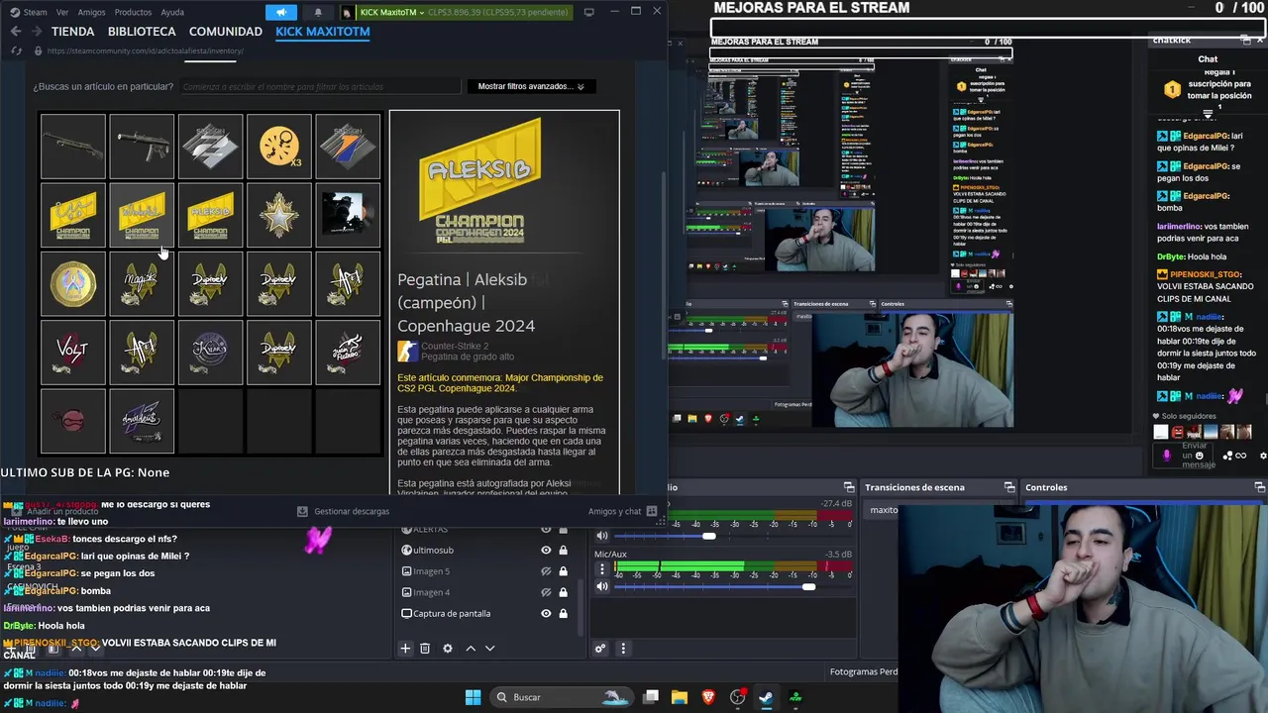Switch to TIENDA tab
The width and height of the screenshot is (1268, 713).
point(73,32)
